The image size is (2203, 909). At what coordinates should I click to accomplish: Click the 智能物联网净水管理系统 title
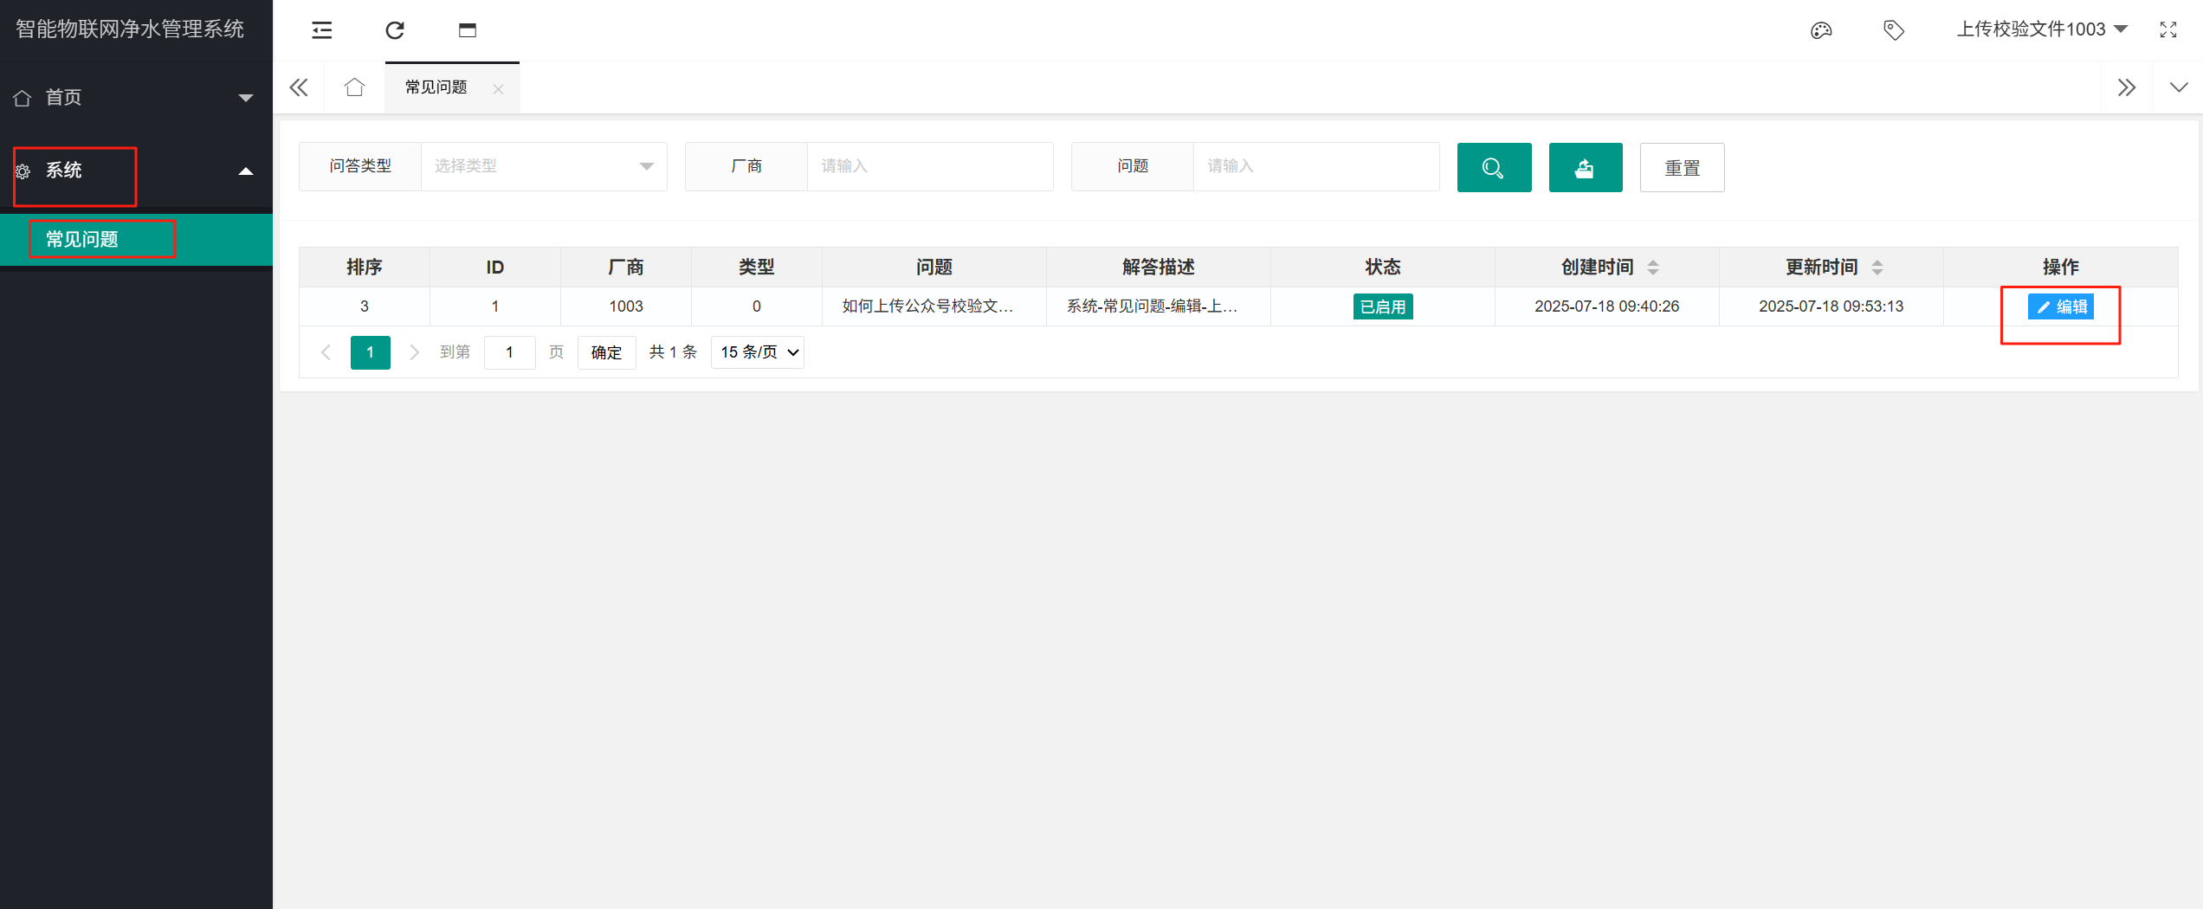click(x=130, y=29)
